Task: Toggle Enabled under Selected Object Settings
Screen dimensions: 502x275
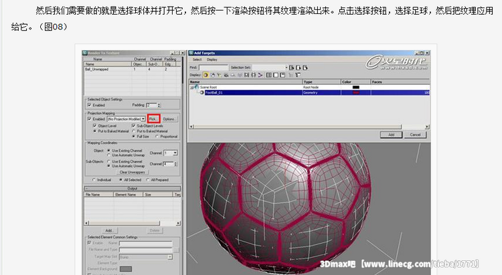Action: tap(89, 105)
